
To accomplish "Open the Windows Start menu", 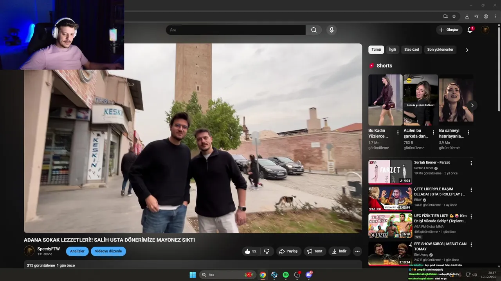I will 193,275.
